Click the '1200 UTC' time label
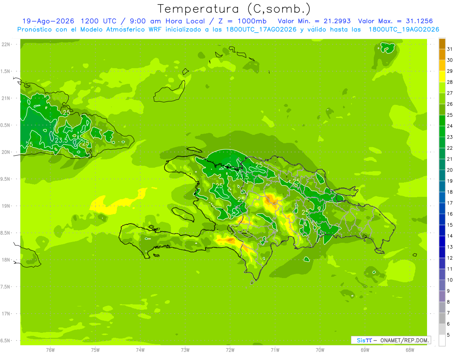 click(x=99, y=21)
